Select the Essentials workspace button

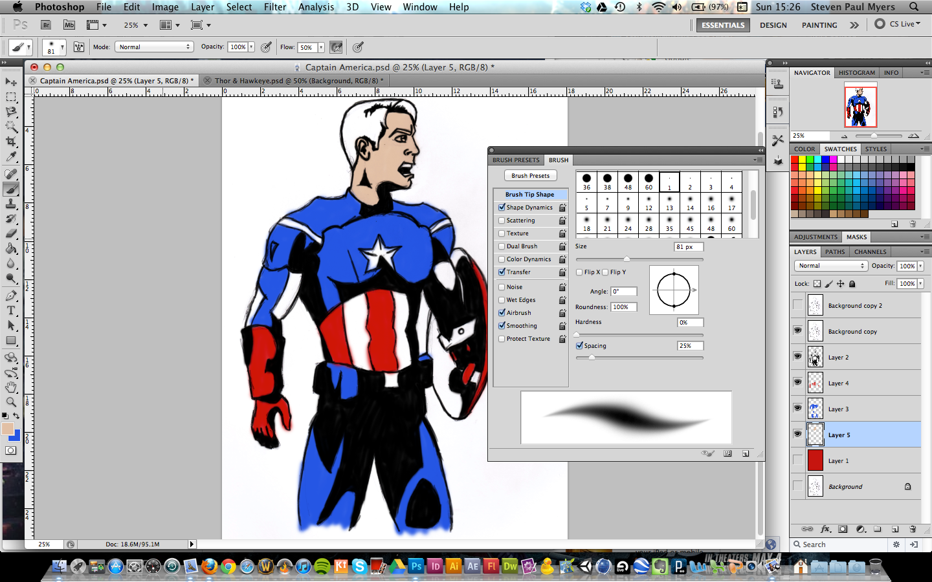pos(723,25)
